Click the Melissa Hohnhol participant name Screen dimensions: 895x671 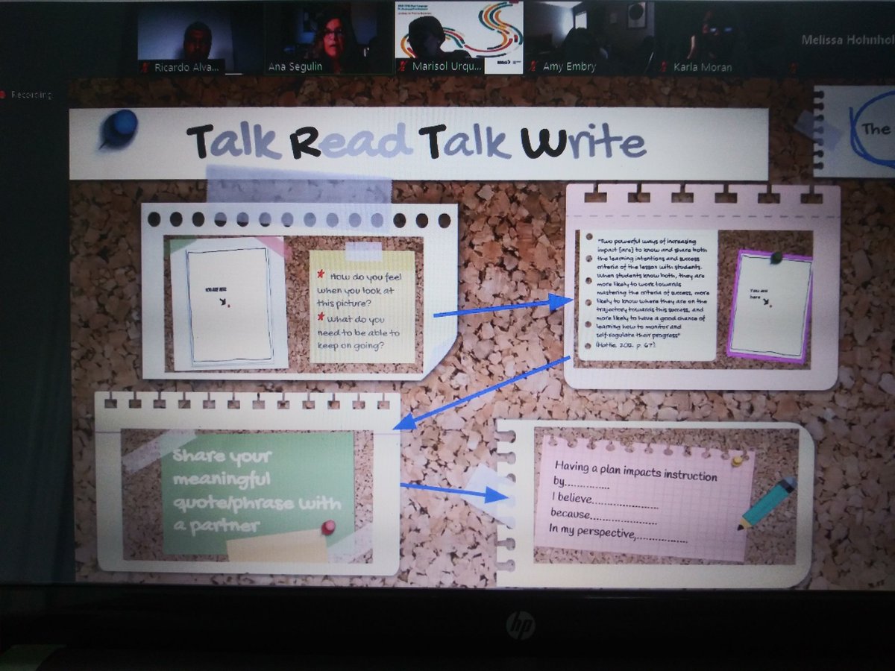click(847, 40)
